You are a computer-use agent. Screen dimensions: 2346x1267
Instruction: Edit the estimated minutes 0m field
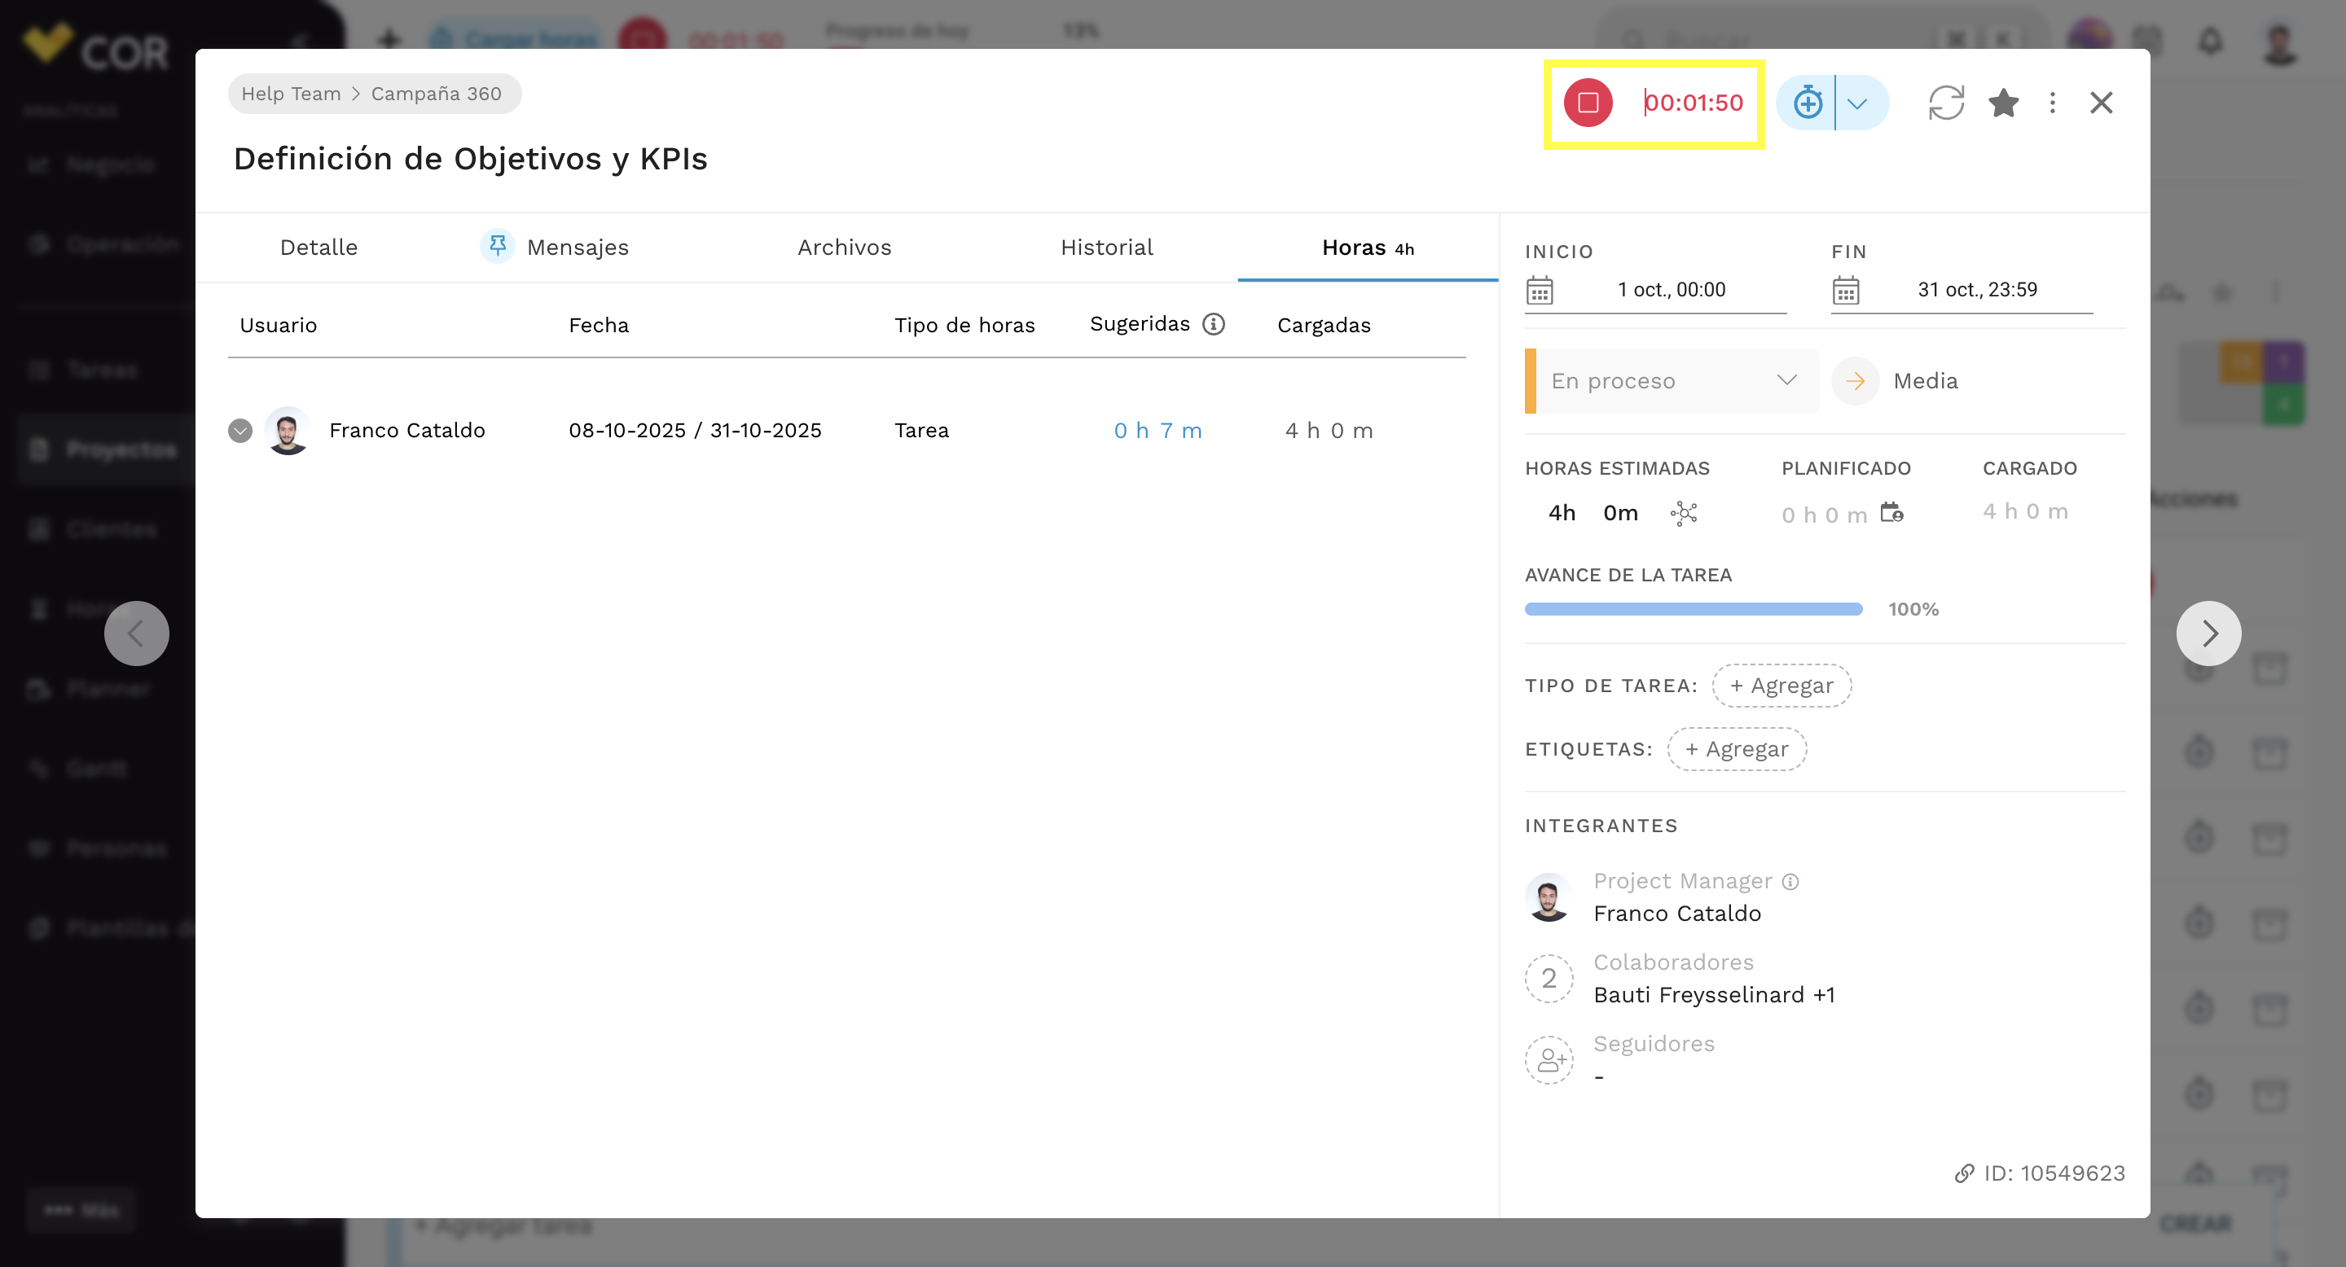click(1620, 512)
